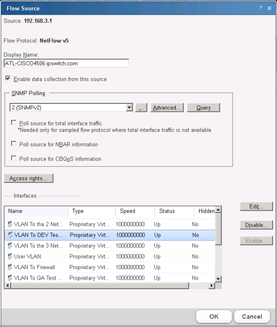This screenshot has height=327, width=277.
Task: Click Status 'Up' of VLAN To QA Test row
Action: coord(157,278)
